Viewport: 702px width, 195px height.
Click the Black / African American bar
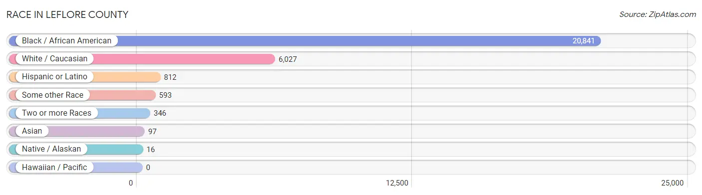305,41
